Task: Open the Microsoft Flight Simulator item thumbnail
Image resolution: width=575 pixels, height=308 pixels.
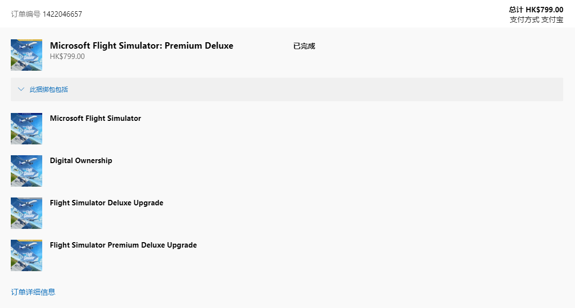Action: point(27,129)
